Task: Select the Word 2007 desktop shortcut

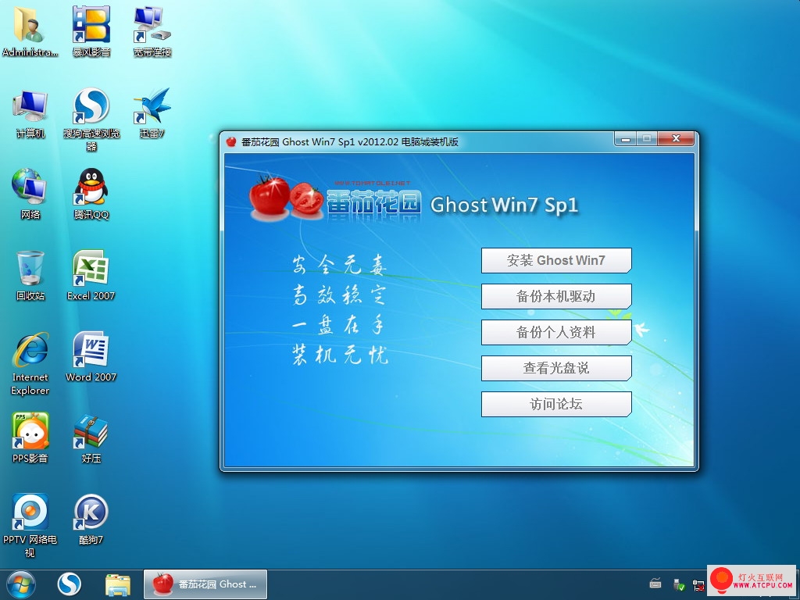Action: tap(91, 357)
